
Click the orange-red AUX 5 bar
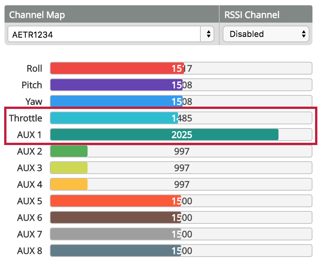tap(115, 201)
